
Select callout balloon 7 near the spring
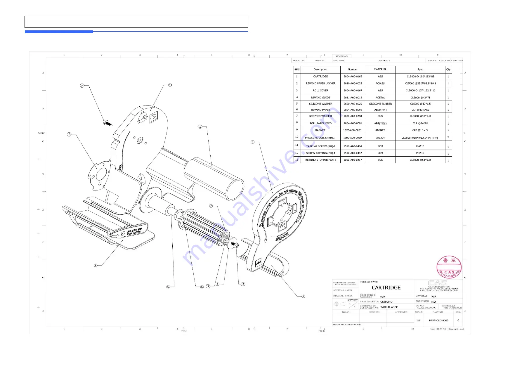point(211,206)
